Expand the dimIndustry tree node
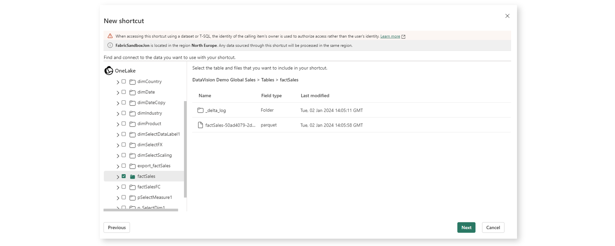 coord(118,114)
